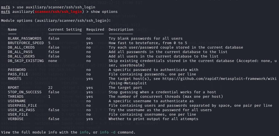The width and height of the screenshot is (279, 136).
Task: Click the RHOSTS option name
Action: [x=15, y=79]
